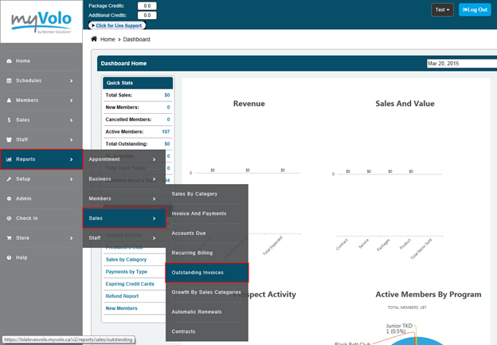Click for Live Support link
The width and height of the screenshot is (497, 345).
point(123,25)
